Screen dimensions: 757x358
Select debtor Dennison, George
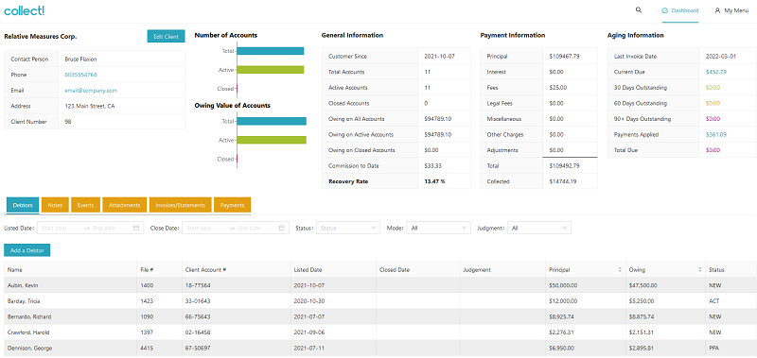[x=29, y=348]
